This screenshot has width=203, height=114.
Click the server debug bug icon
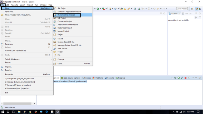(x=175, y=78)
